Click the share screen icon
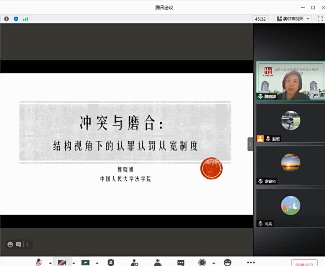The image size is (325, 266). pos(85,262)
